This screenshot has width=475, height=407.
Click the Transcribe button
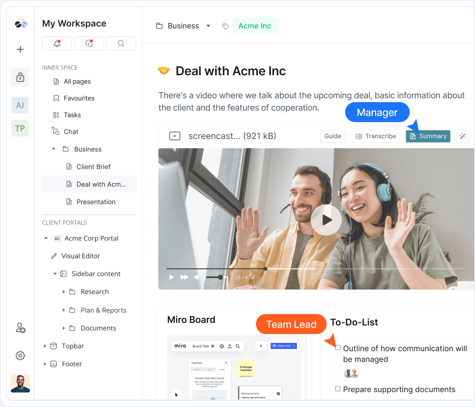click(376, 136)
